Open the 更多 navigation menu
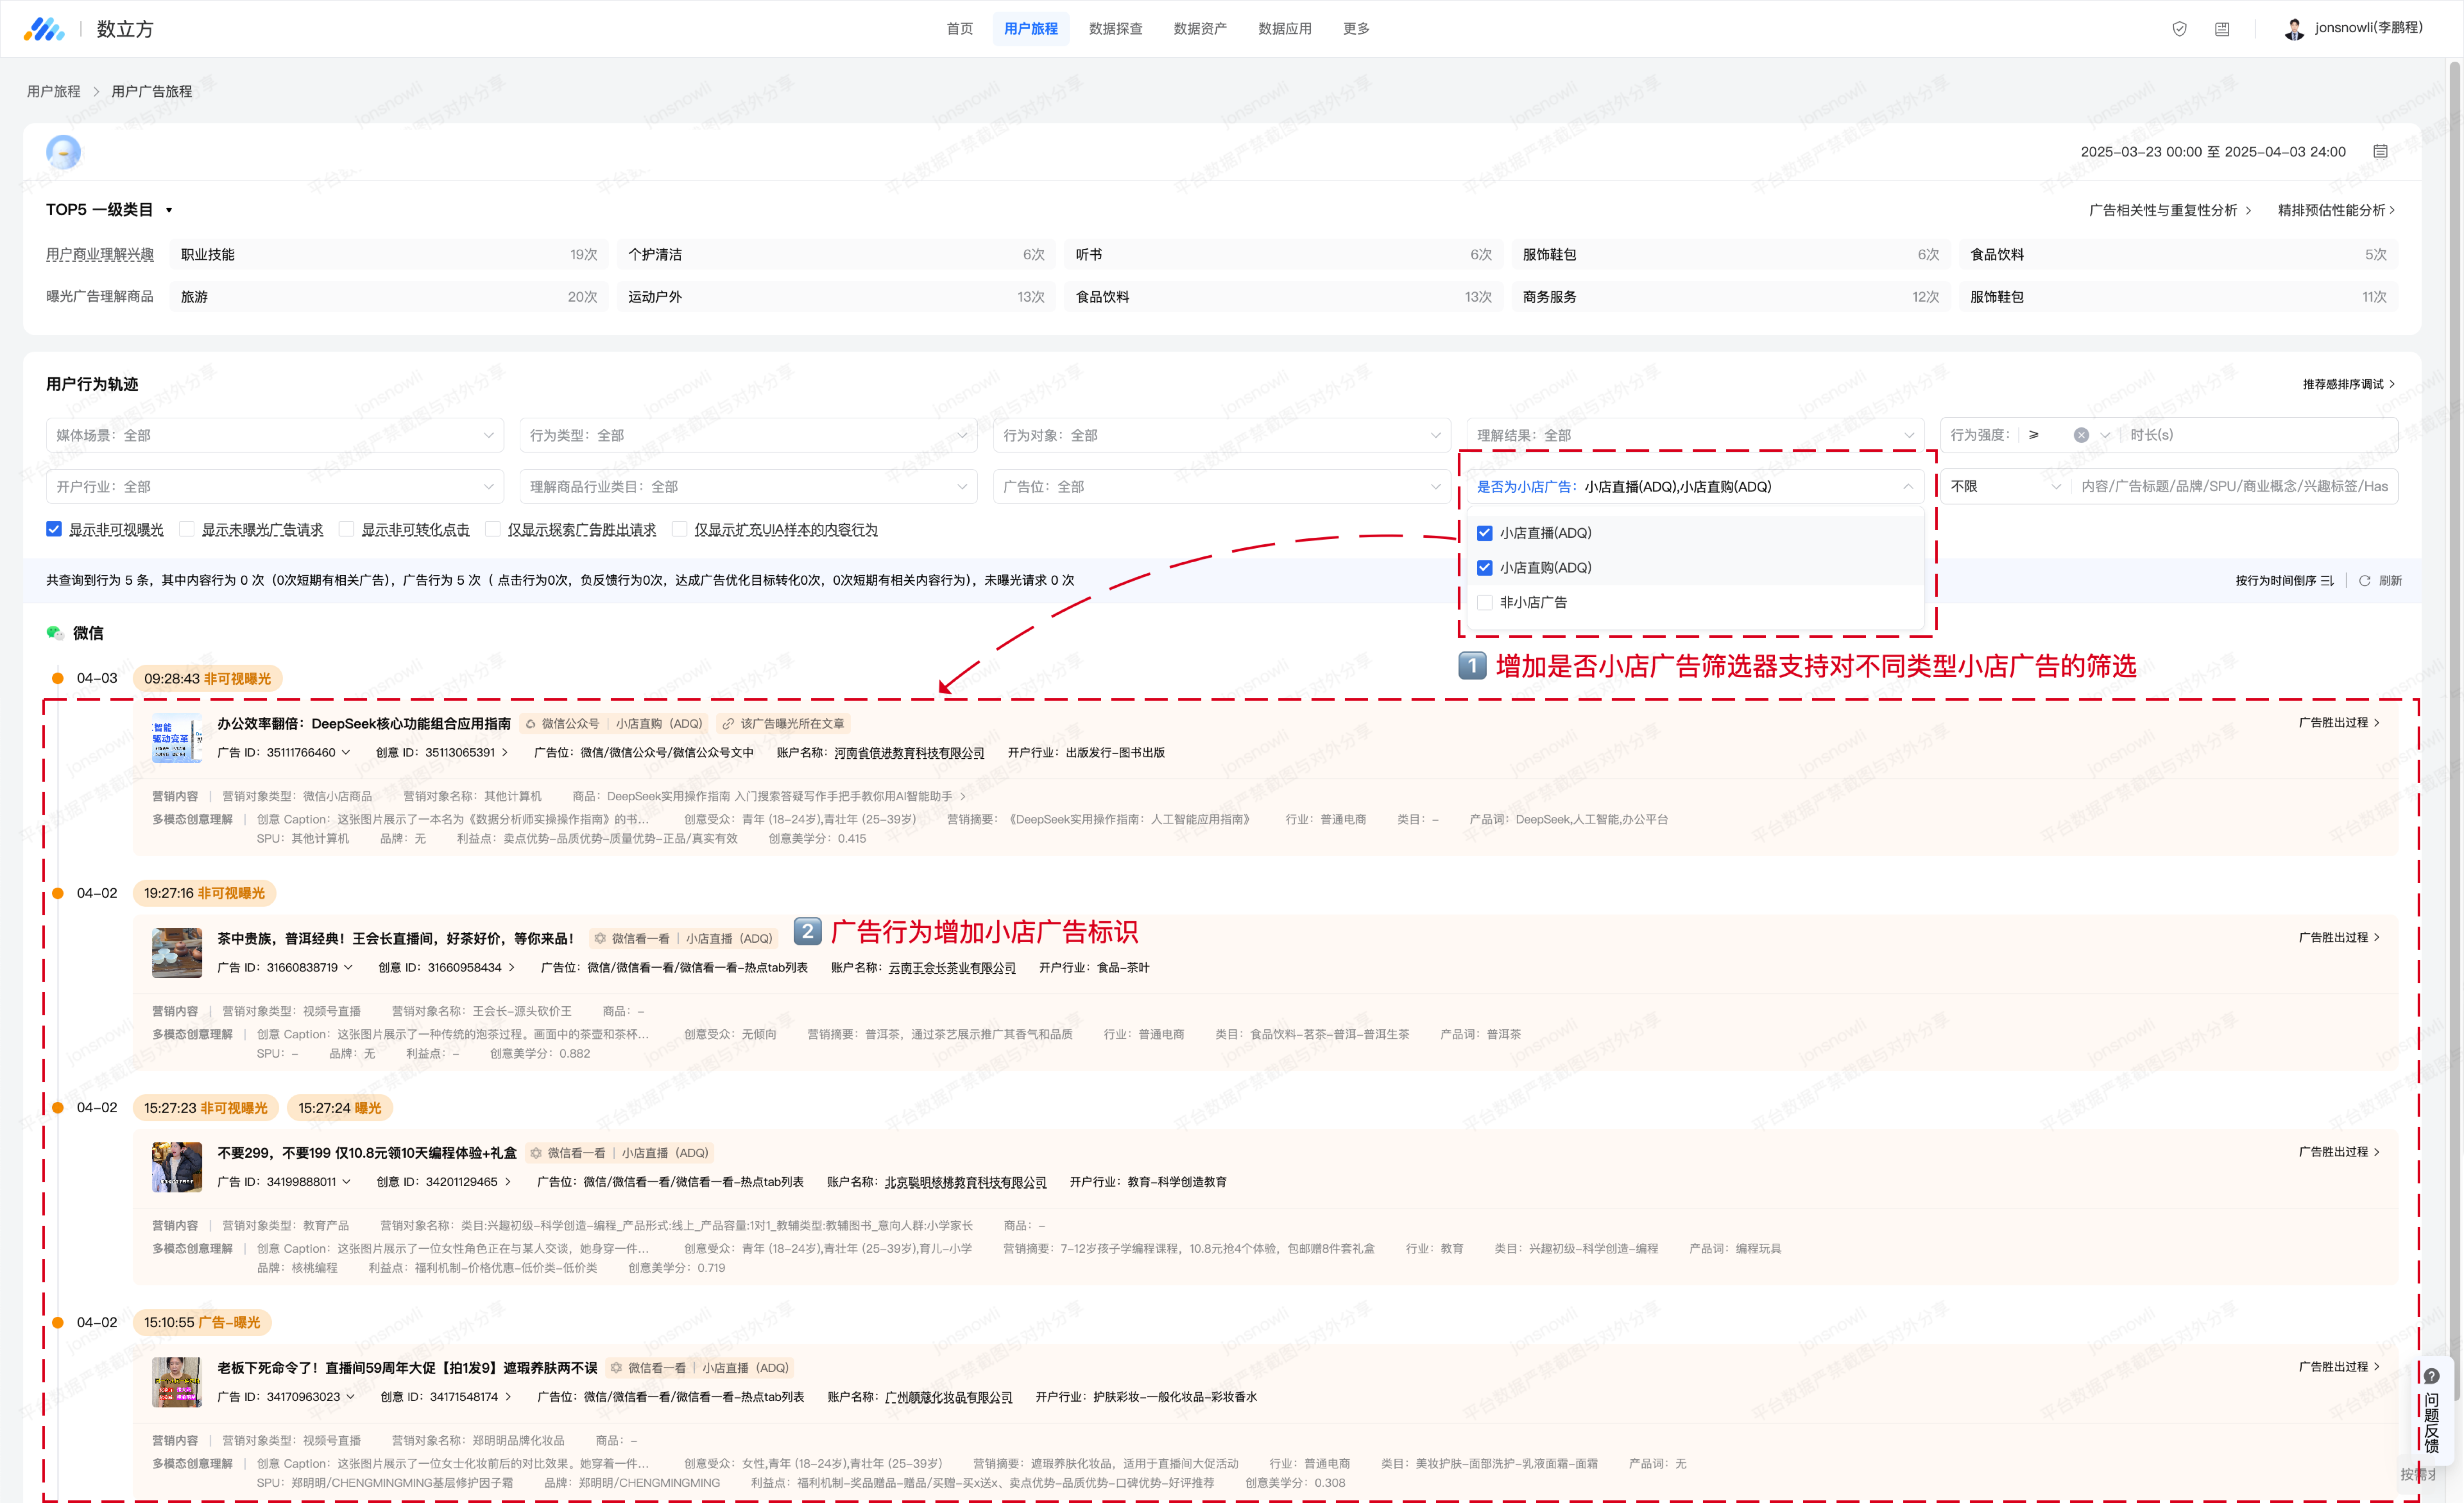This screenshot has width=2464, height=1503. pos(1356,29)
